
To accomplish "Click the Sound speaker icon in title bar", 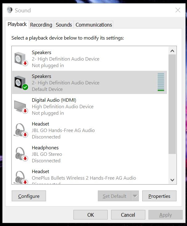I will click(x=10, y=10).
